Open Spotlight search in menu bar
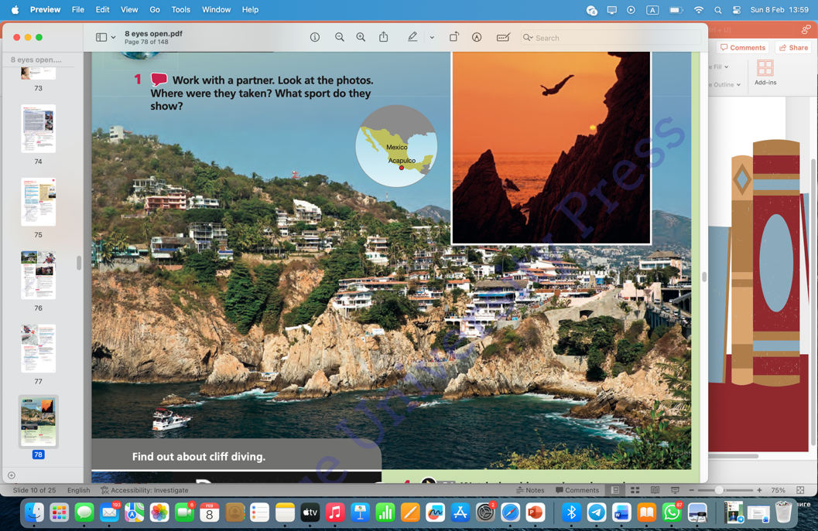 click(x=718, y=10)
